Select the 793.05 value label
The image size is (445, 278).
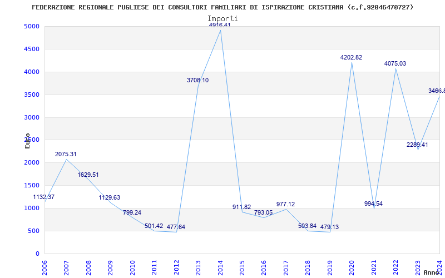point(263,212)
